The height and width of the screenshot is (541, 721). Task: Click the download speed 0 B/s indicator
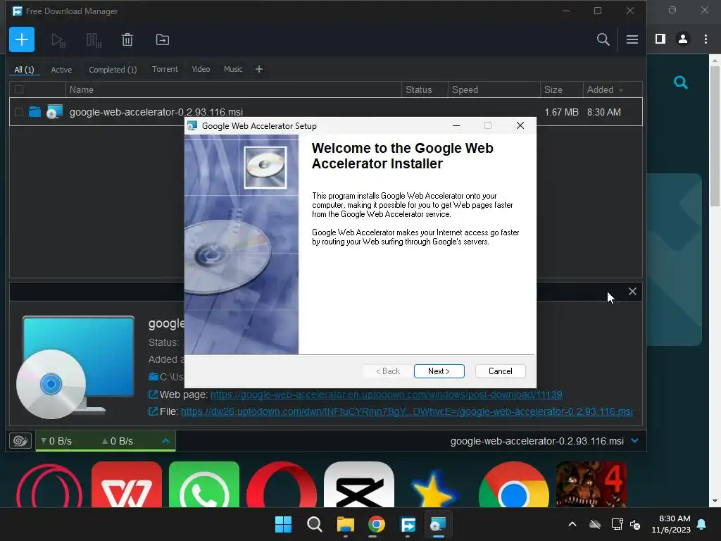(x=56, y=441)
